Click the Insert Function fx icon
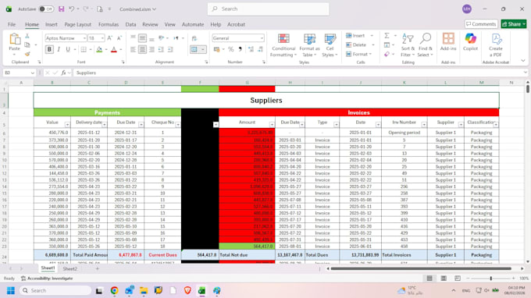The height and width of the screenshot is (298, 531). coord(63,73)
